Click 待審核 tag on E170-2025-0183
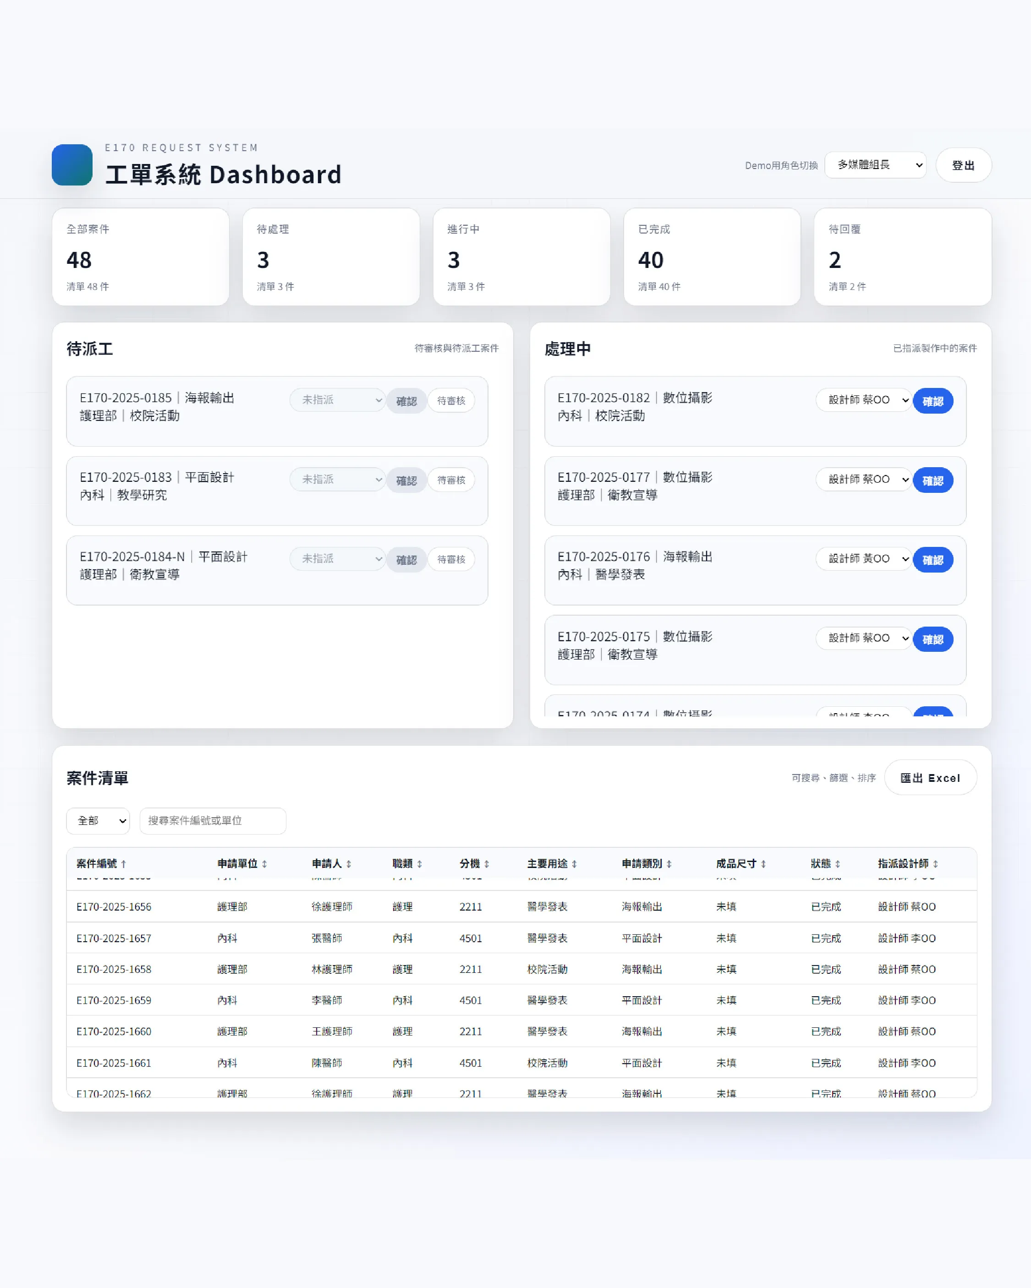 (x=450, y=480)
